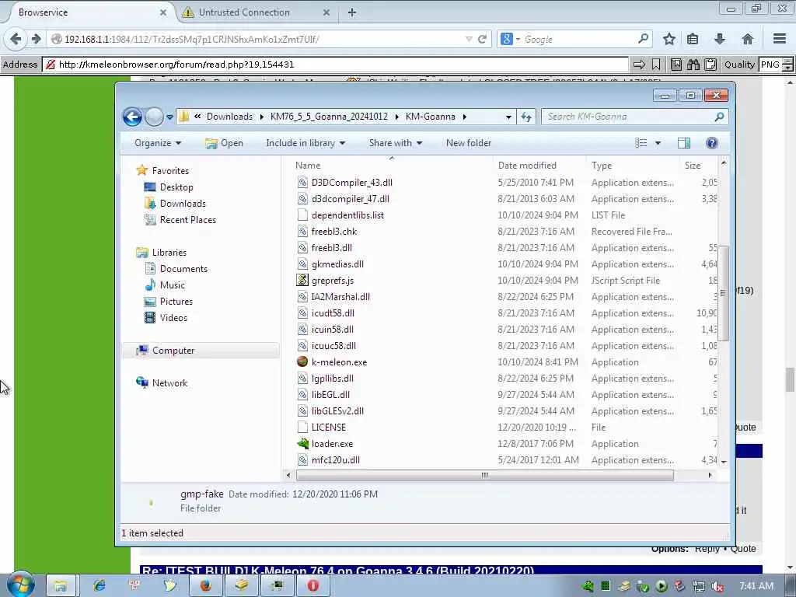Click the search icon in Search KM-Goanna box
Screen dimensions: 796x597
(x=719, y=117)
